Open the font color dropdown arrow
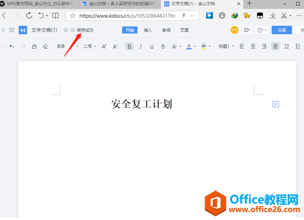 [x=195, y=46]
